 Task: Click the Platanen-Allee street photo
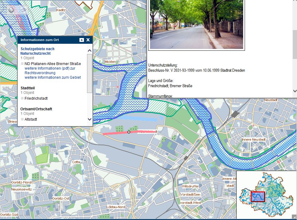(x=196, y=24)
